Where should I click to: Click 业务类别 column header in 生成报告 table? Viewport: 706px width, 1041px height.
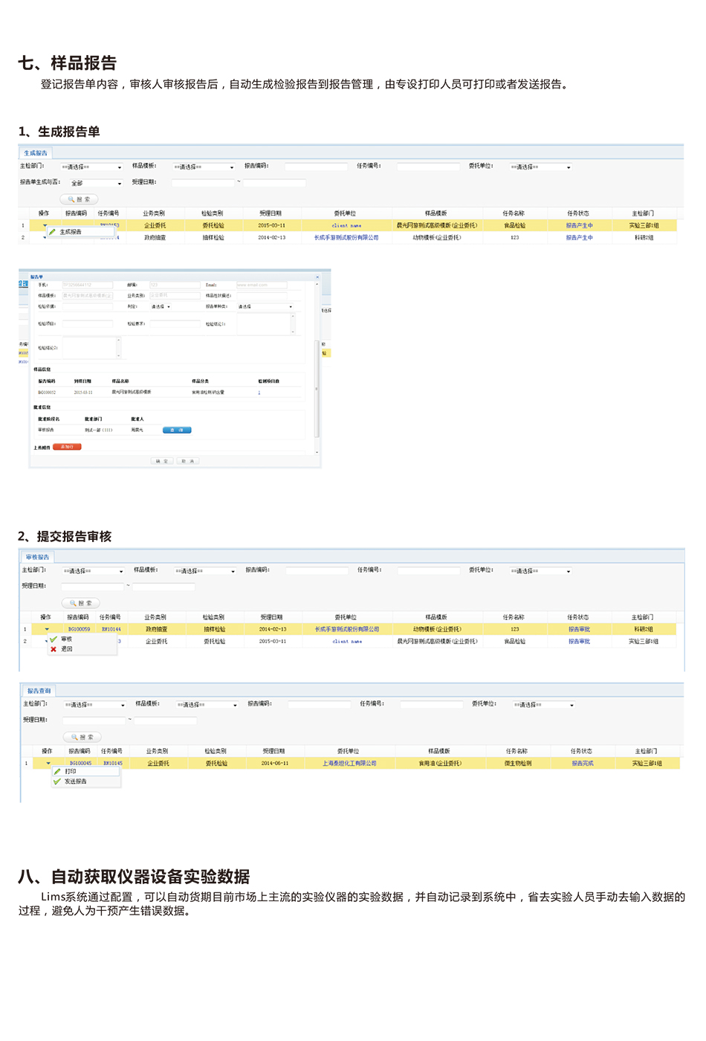(154, 213)
